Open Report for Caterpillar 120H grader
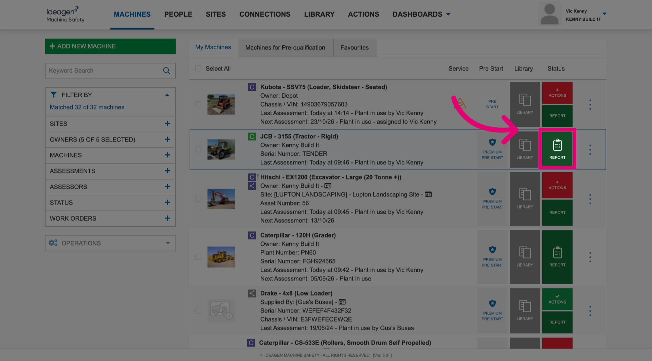652x361 pixels. (557, 257)
